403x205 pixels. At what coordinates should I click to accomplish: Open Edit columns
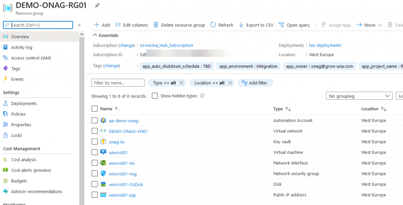click(131, 25)
